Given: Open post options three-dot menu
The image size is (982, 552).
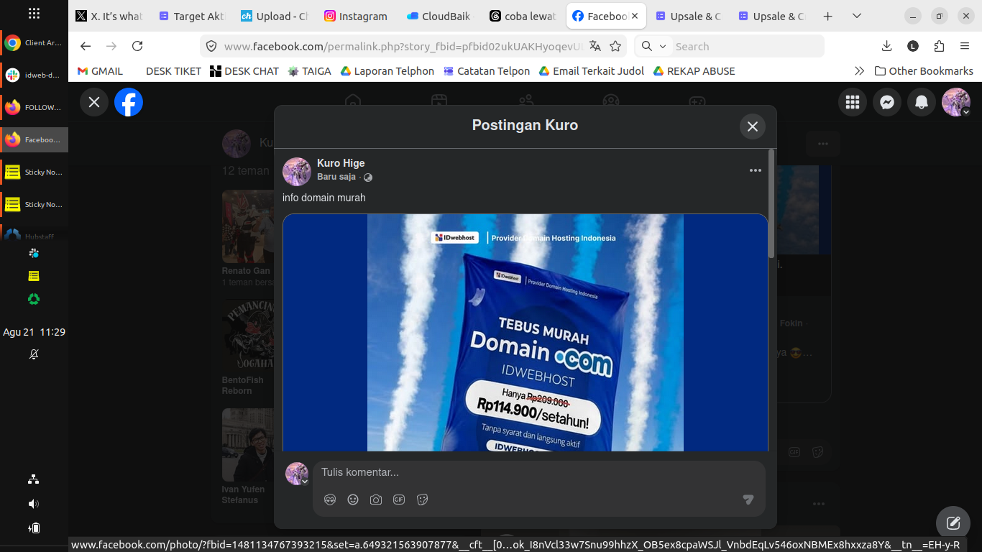Looking at the screenshot, I should (x=755, y=170).
